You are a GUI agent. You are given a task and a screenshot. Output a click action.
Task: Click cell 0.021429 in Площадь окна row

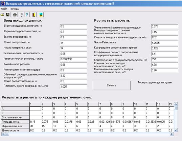point(105,122)
